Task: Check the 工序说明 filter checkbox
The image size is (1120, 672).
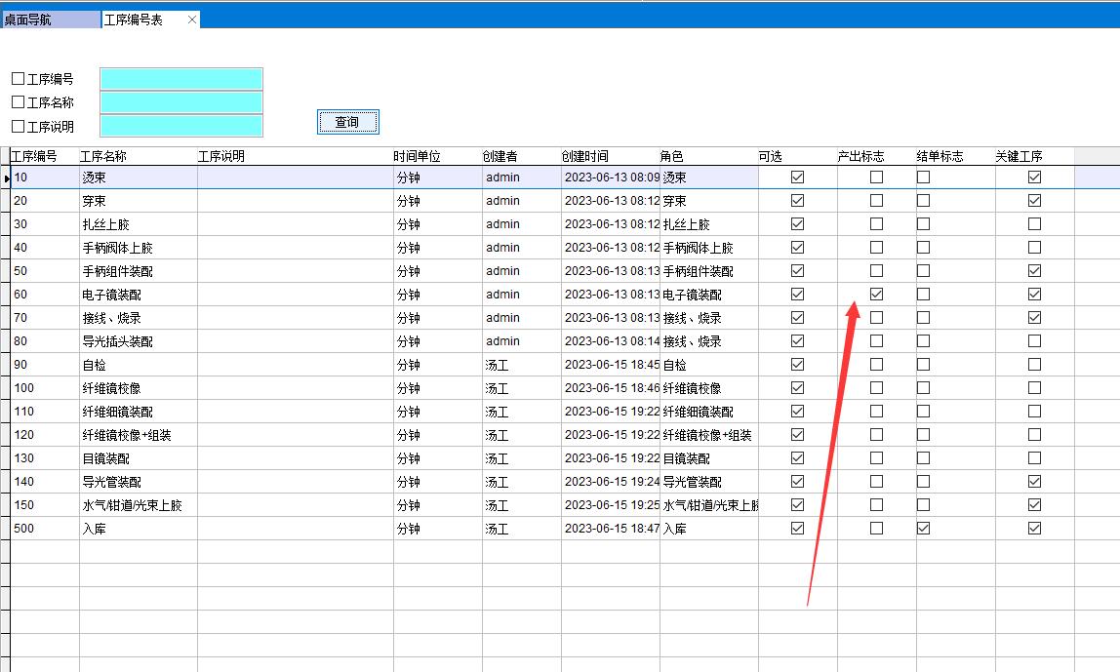Action: click(18, 126)
